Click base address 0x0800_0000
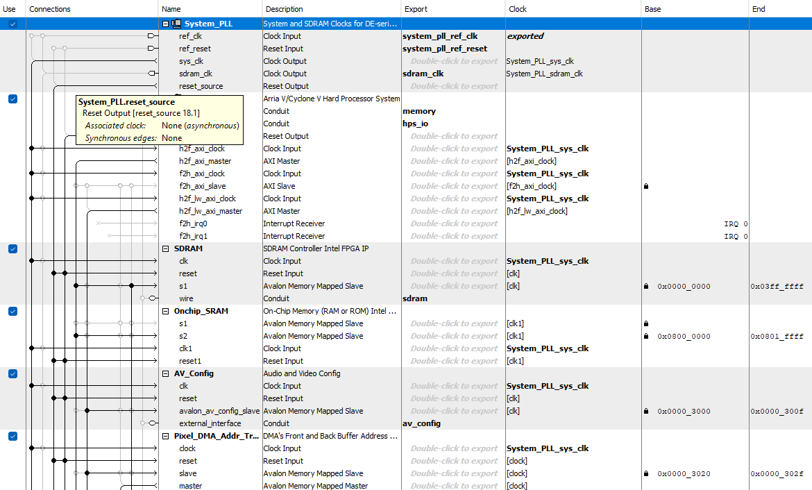The height and width of the screenshot is (490, 812). pyautogui.click(x=684, y=336)
